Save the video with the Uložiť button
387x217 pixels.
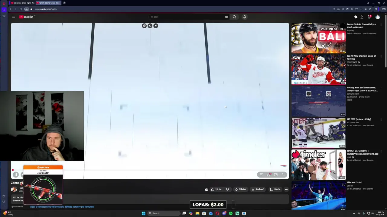point(275,189)
